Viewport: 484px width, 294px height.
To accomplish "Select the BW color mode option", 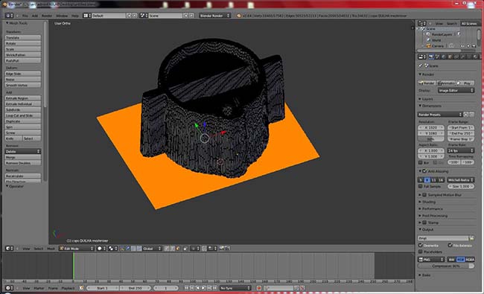I will (x=451, y=260).
